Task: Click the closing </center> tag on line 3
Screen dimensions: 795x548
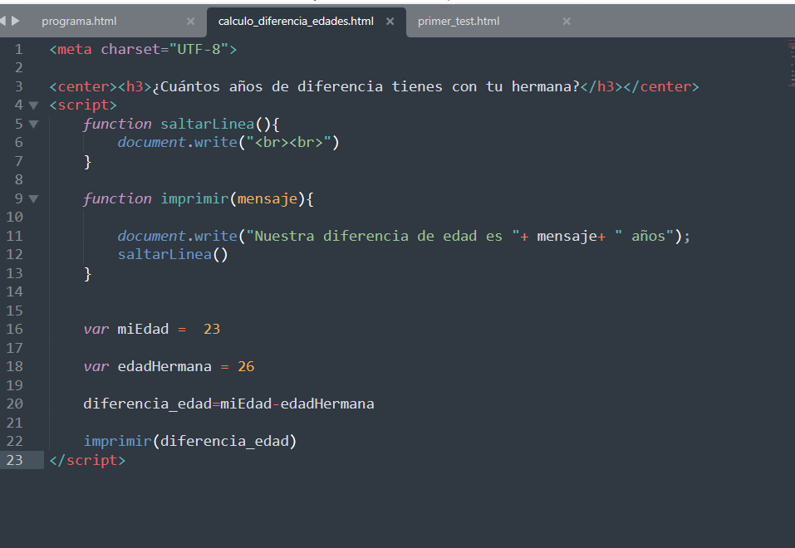Action: pos(661,86)
